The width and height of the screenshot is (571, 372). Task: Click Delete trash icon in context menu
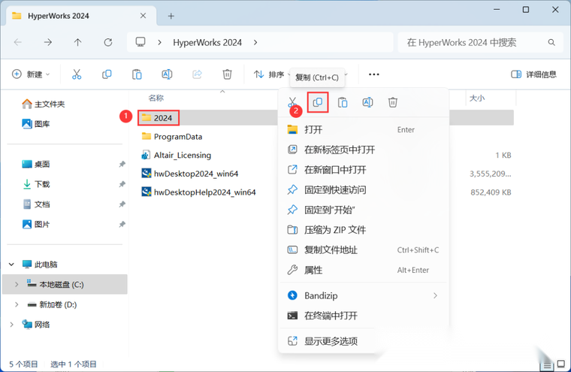(392, 102)
